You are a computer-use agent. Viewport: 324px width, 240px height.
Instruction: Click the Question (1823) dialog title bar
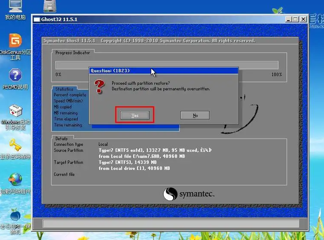coord(164,71)
